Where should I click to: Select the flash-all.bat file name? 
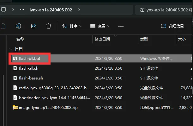point(30,58)
